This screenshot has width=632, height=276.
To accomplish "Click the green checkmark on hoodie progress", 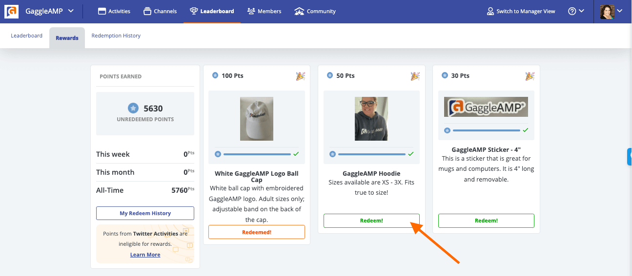I will pos(411,154).
